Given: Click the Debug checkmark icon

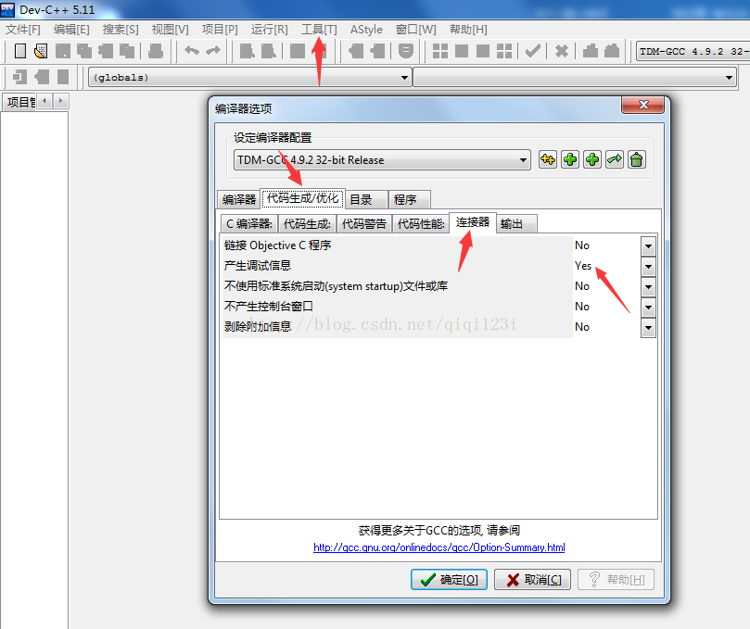Looking at the screenshot, I should [532, 51].
